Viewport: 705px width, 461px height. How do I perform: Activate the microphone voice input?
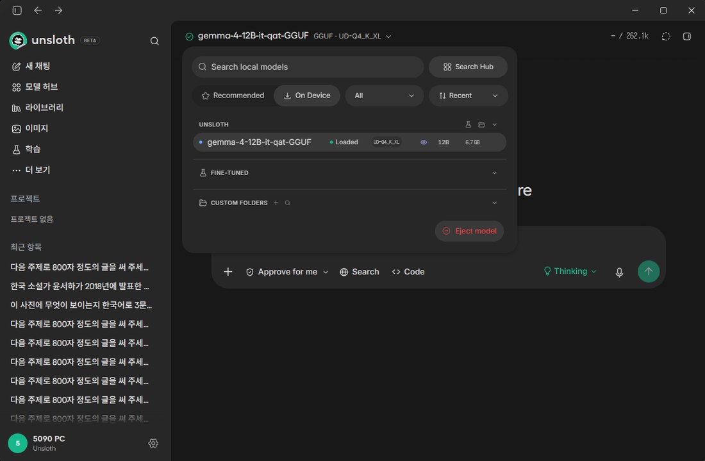[619, 272]
